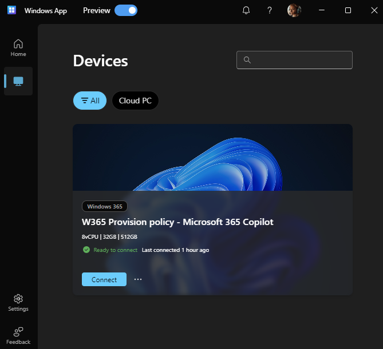Click the Cloud PC wallpaper thumbnail

(212, 158)
